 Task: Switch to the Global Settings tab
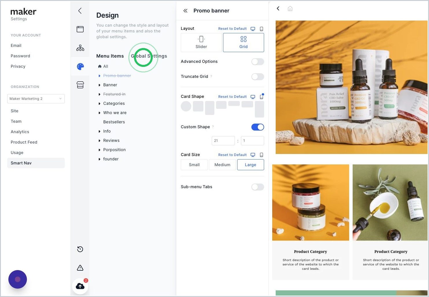pos(149,56)
